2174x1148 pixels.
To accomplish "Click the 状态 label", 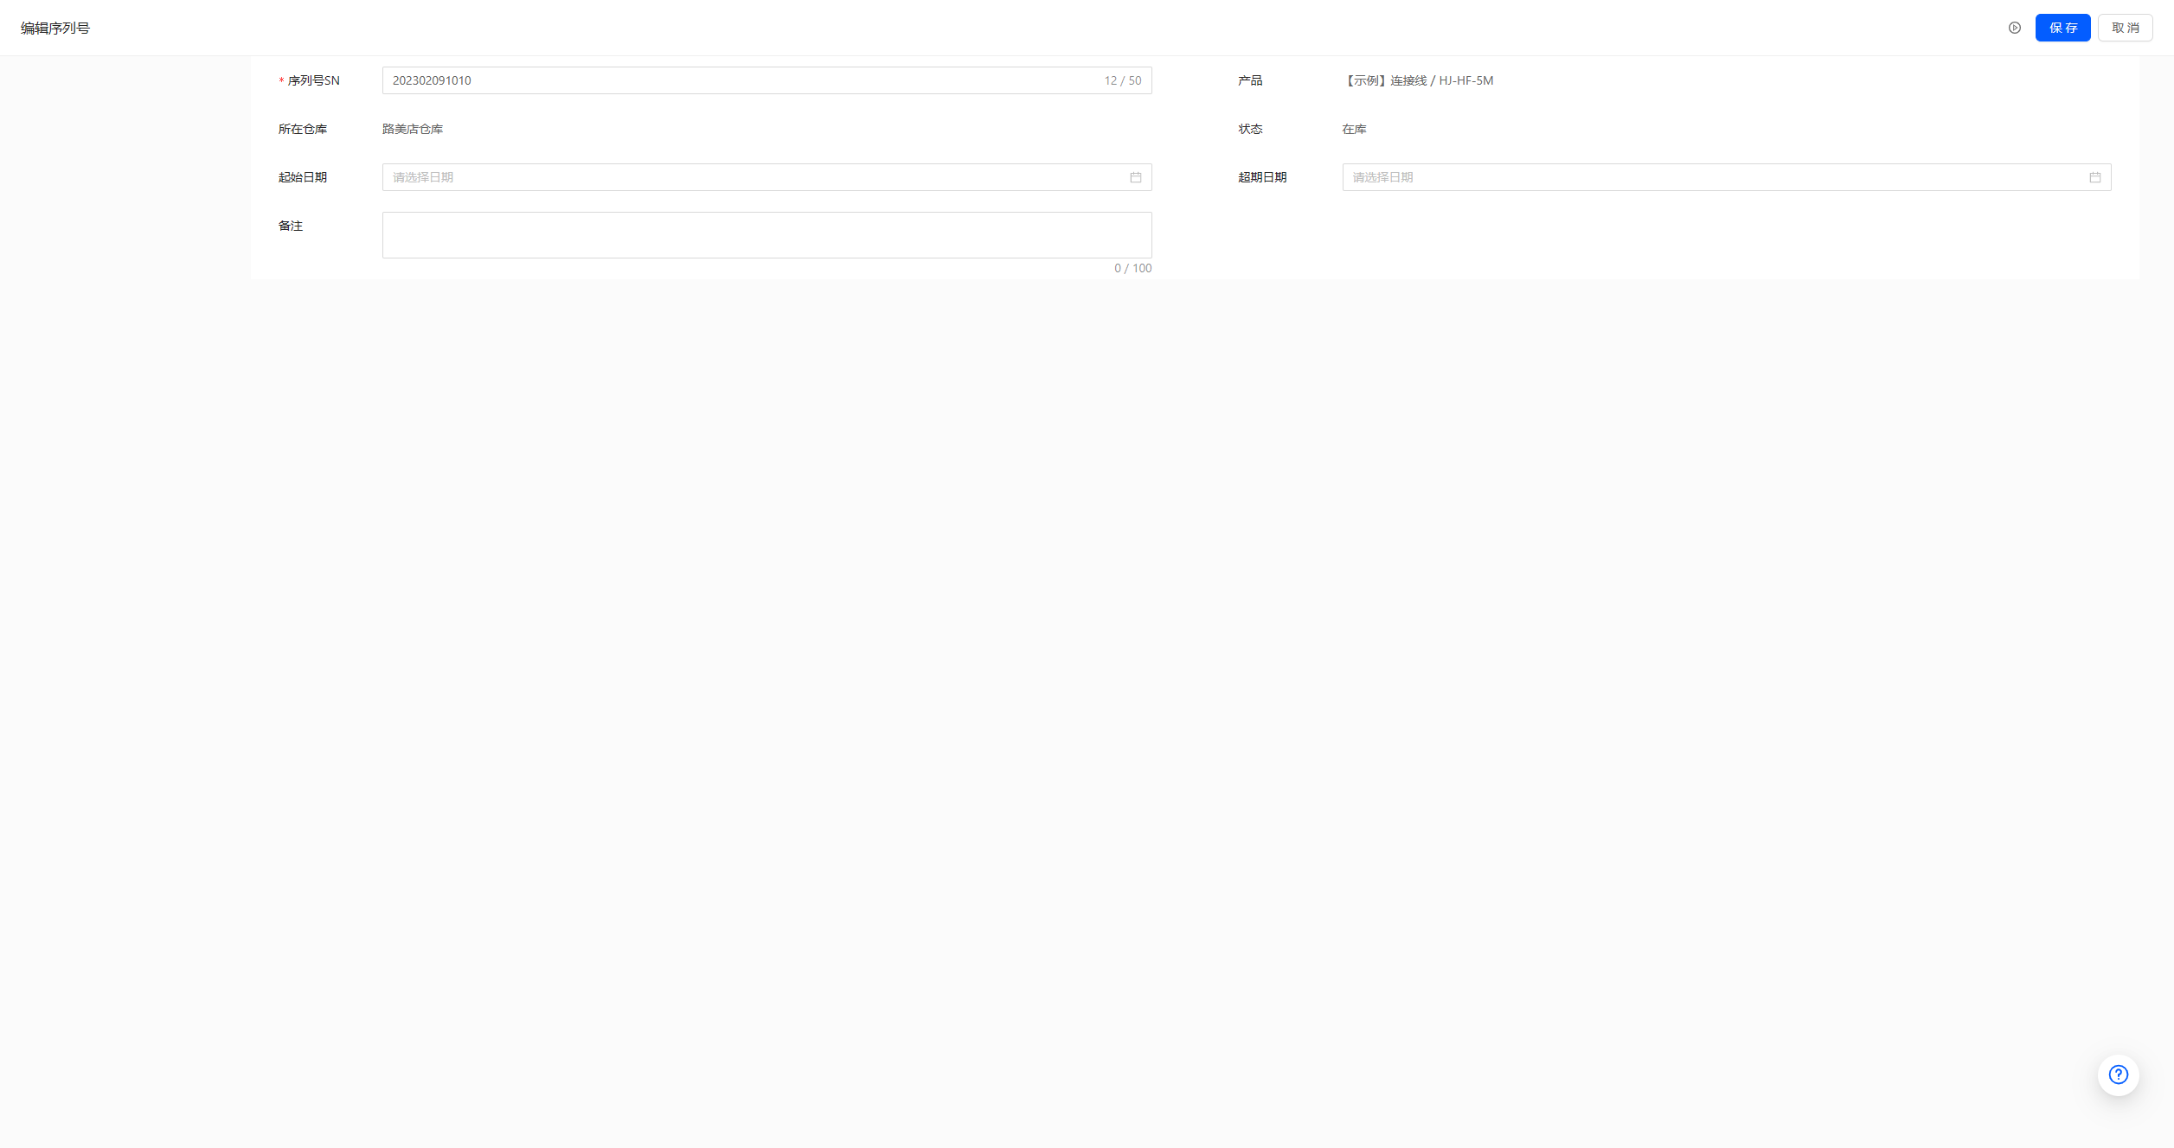I will coord(1250,129).
